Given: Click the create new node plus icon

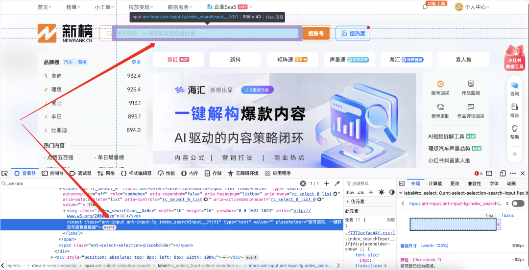Looking at the screenshot, I should 327,184.
